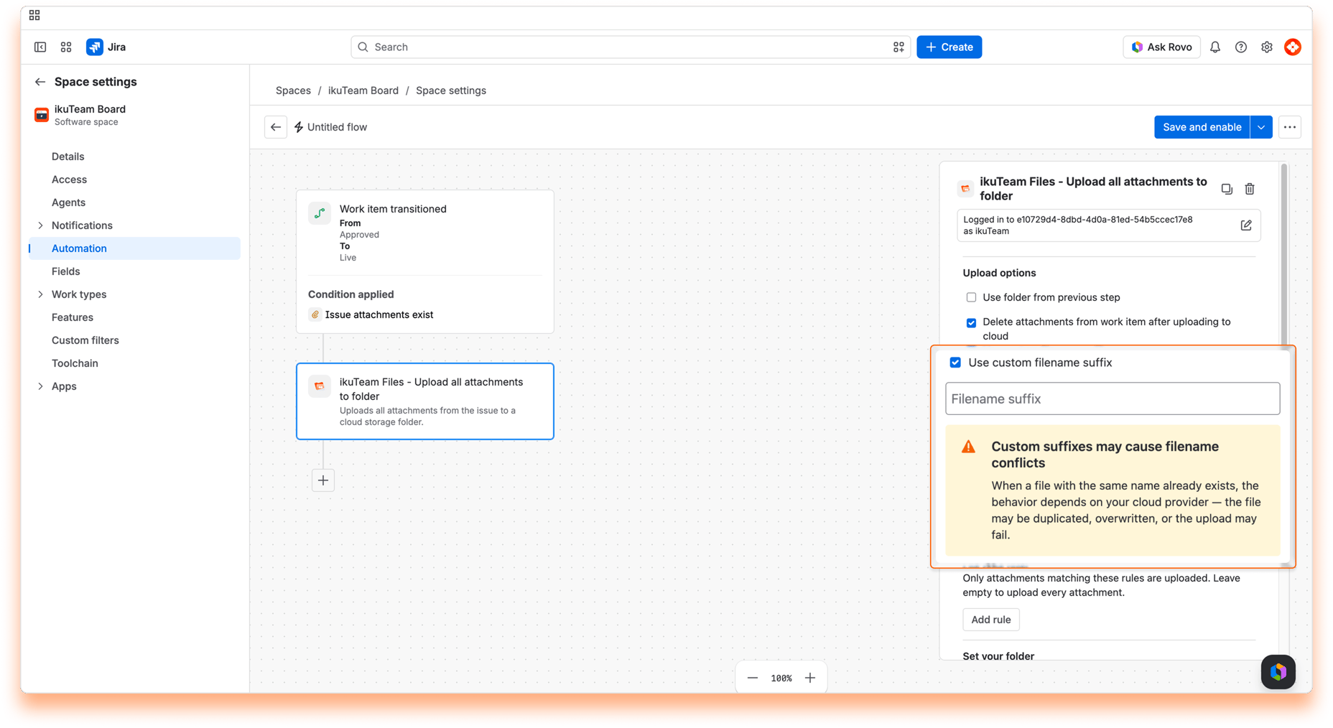Click the Filename suffix input field

click(x=1113, y=398)
